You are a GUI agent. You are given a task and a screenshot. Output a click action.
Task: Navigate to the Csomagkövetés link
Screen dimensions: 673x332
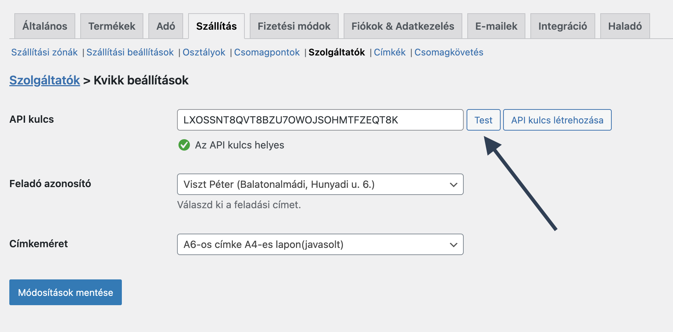[x=449, y=52]
